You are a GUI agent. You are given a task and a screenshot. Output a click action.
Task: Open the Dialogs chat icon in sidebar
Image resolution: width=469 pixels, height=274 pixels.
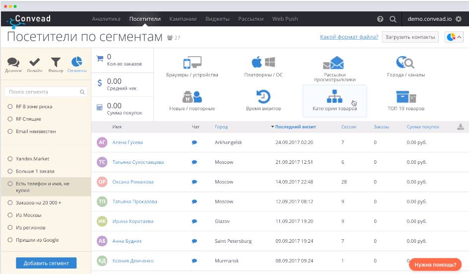tap(13, 63)
